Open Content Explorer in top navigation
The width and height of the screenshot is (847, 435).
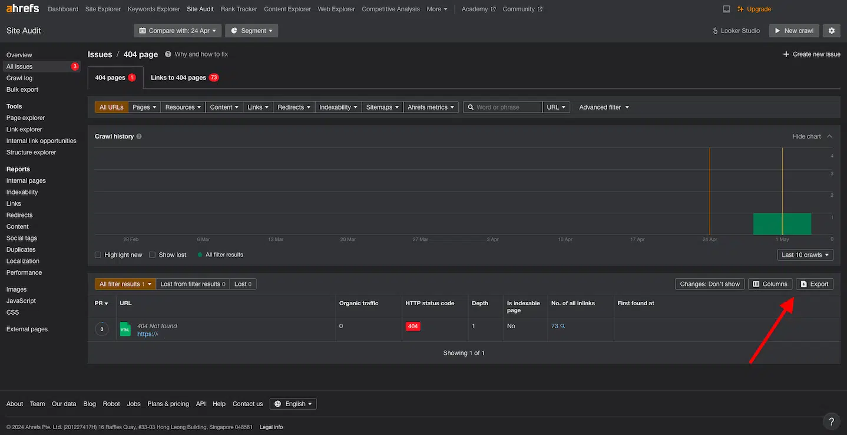pos(287,9)
